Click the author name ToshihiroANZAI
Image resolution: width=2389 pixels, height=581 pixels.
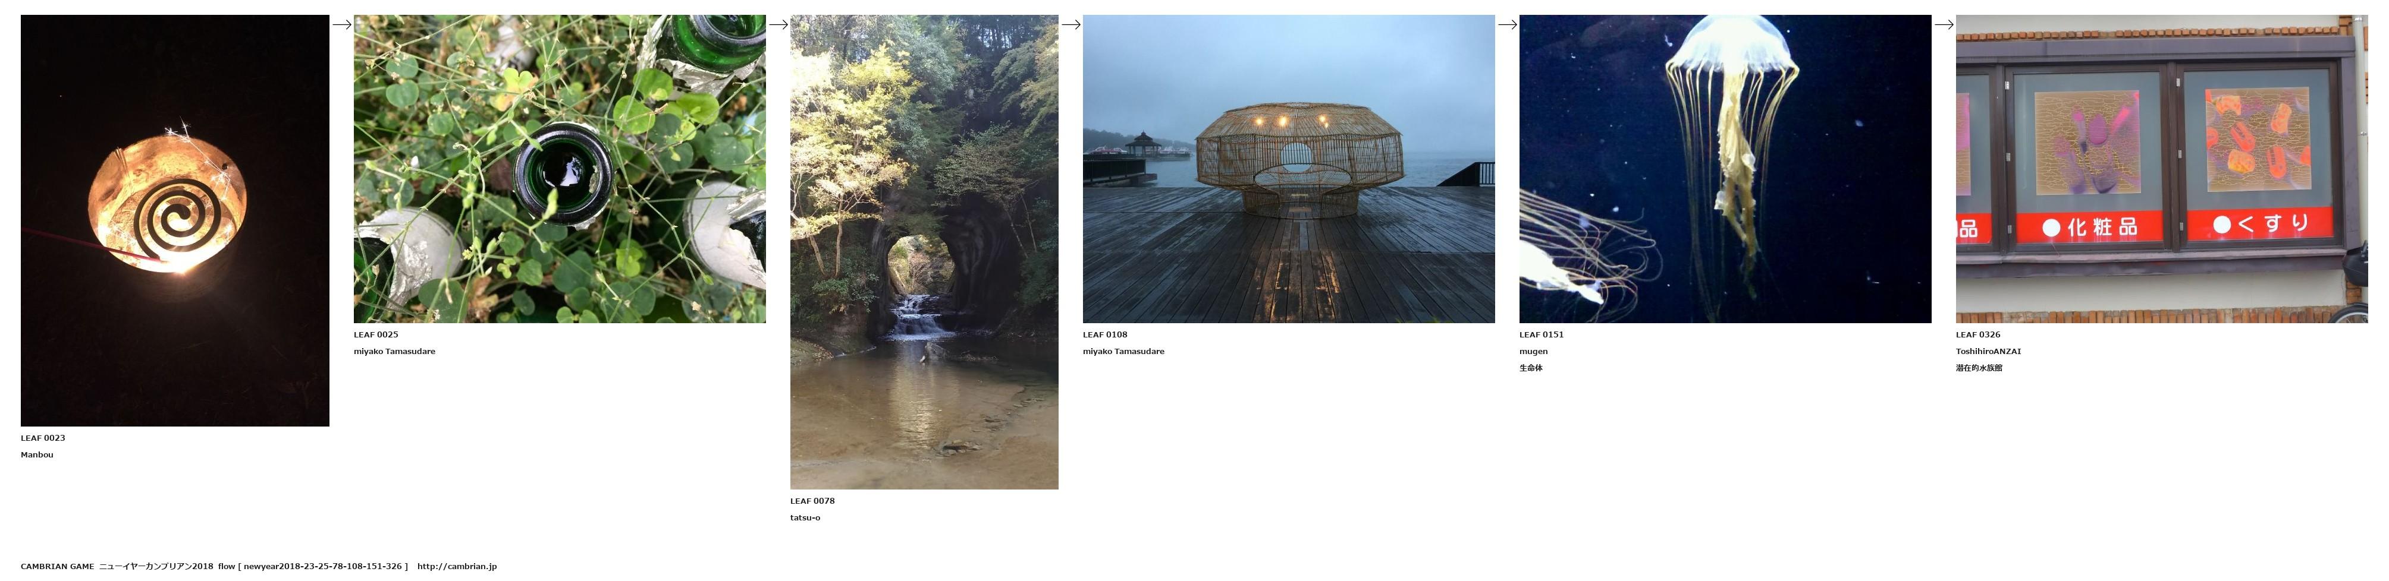(1988, 351)
